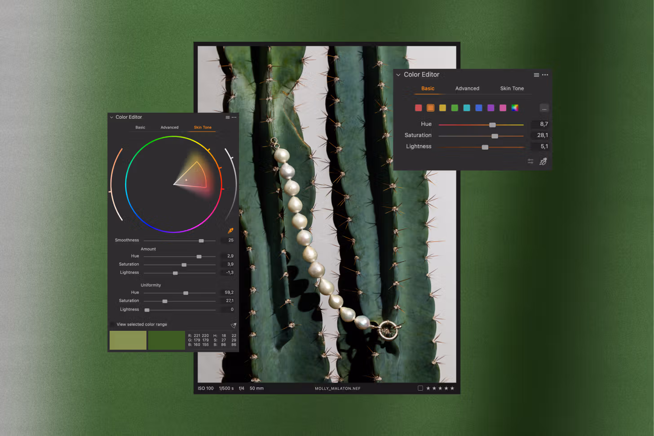
Task: Choose the rainbow all-colors swatch
Action: pyautogui.click(x=515, y=108)
